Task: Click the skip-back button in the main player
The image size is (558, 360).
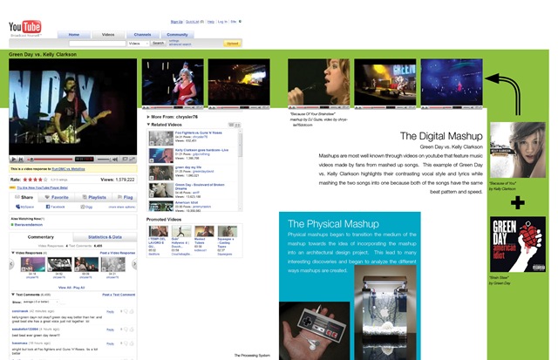Action: click(21, 160)
